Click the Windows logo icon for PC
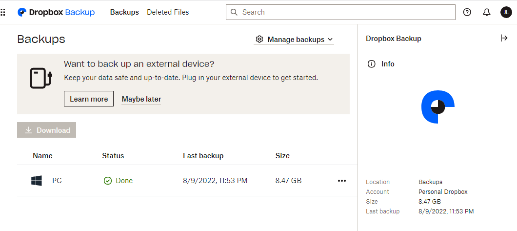This screenshot has height=231, width=517. [37, 181]
